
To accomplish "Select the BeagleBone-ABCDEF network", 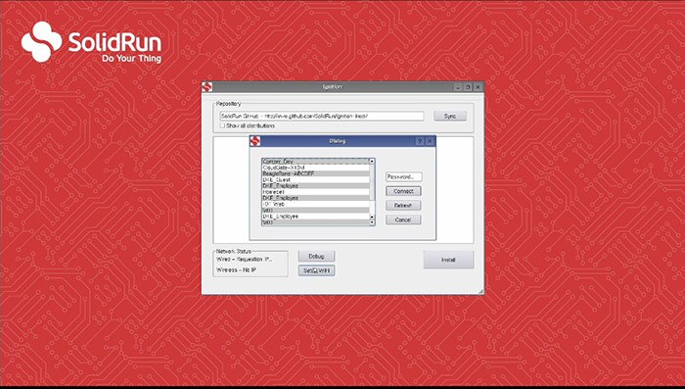I will pos(316,173).
